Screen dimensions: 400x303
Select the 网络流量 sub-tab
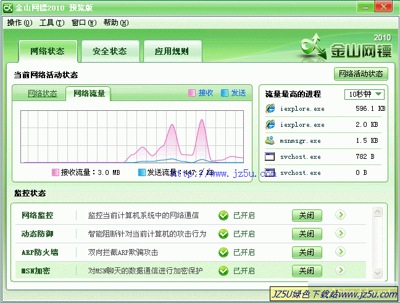click(x=89, y=94)
